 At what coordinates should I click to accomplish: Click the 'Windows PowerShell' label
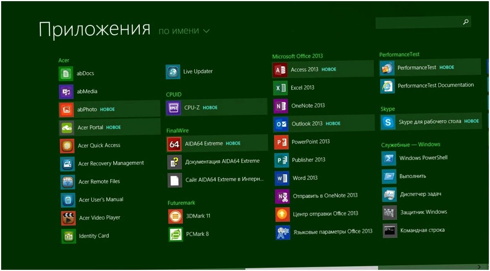423,158
